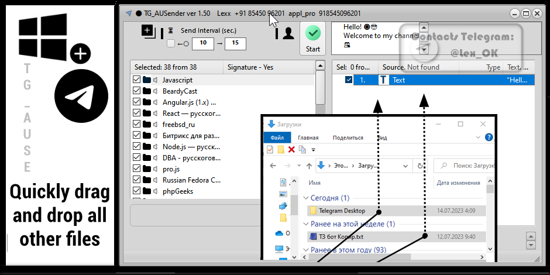Click the folder icon beside phpGeeks
Viewport: 550px width, 275px height.
point(147,191)
